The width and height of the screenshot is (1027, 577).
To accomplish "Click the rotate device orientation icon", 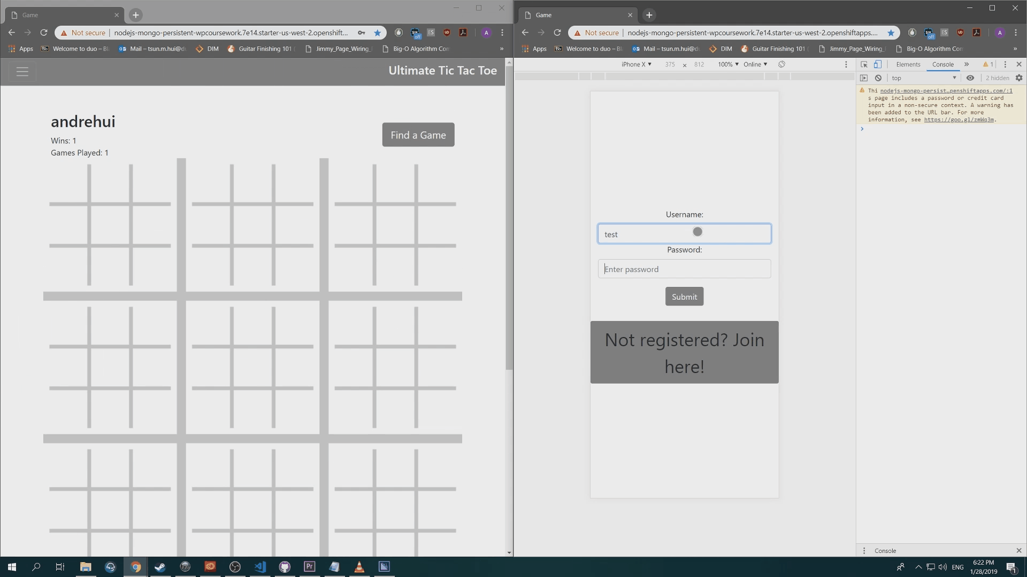I will point(781,64).
